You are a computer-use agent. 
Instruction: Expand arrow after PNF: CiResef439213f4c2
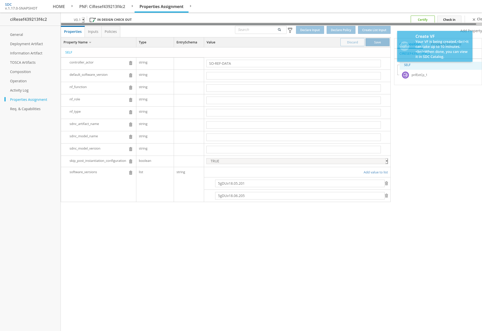coord(132,6)
